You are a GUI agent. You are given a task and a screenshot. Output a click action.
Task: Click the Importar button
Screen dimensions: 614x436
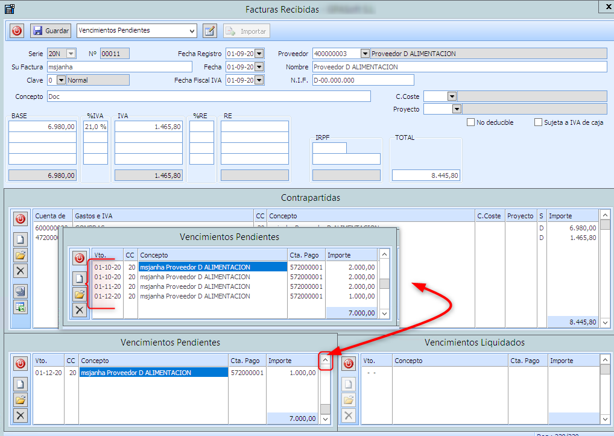[x=246, y=31]
